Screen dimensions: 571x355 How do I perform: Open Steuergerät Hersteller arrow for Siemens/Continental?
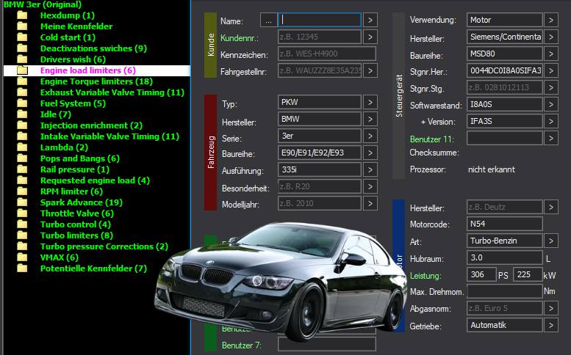click(x=551, y=37)
